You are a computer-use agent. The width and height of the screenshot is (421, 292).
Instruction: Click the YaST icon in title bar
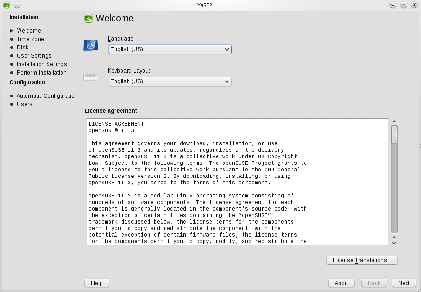tap(7, 5)
